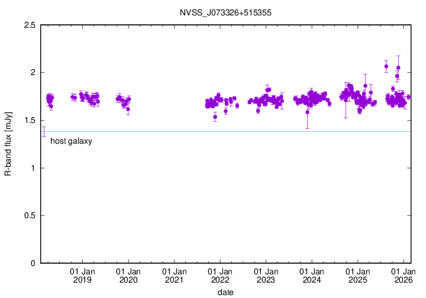Click the "R-band flux [mJy]" y-axis label
This screenshot has height=298, width=426.
point(8,144)
